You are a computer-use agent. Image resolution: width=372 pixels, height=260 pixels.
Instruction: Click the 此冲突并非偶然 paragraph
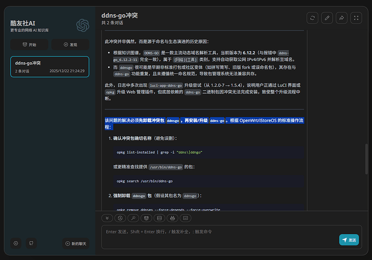coord(156,41)
